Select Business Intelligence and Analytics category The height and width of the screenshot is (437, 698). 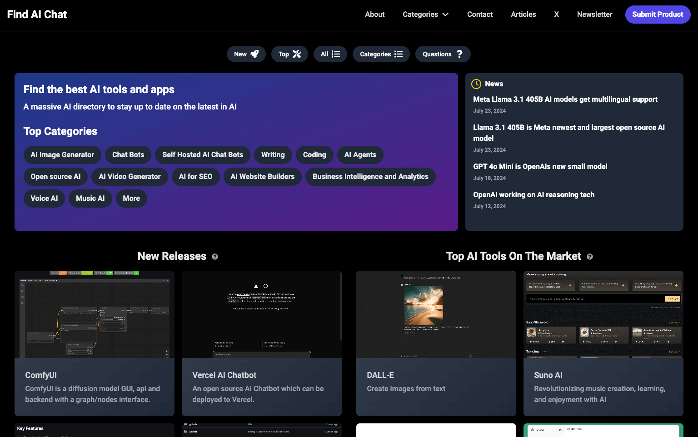tap(371, 177)
